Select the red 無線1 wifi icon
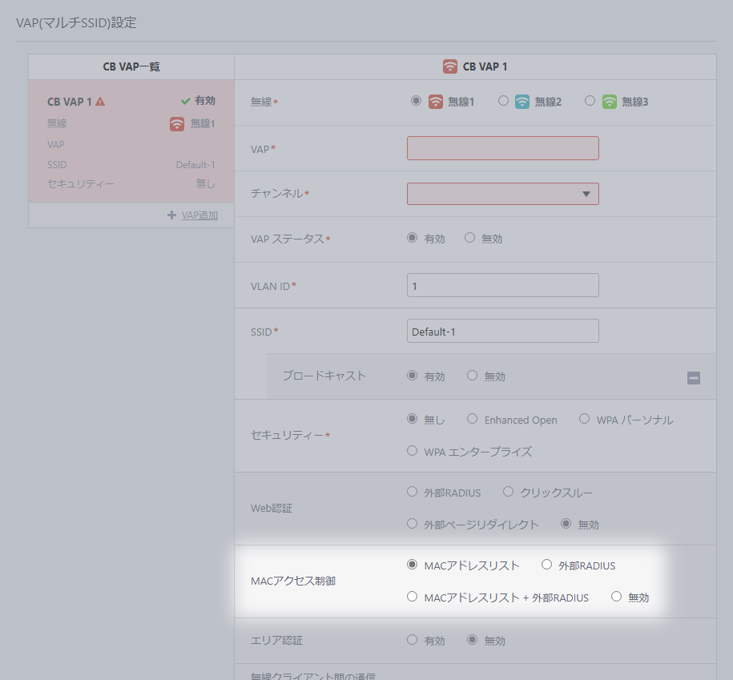733x680 pixels. click(436, 102)
